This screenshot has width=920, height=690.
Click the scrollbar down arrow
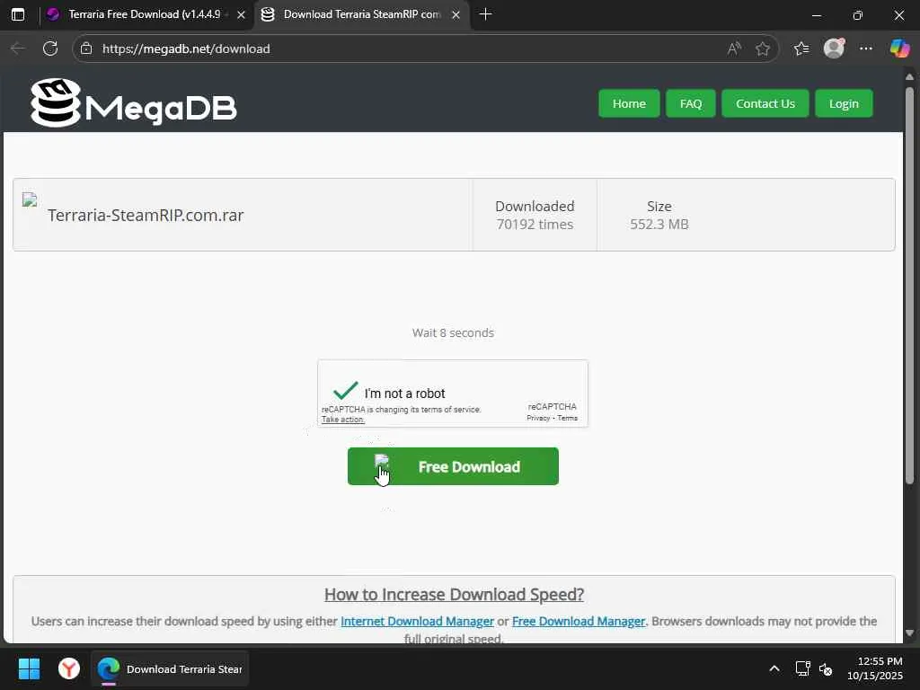(x=909, y=633)
